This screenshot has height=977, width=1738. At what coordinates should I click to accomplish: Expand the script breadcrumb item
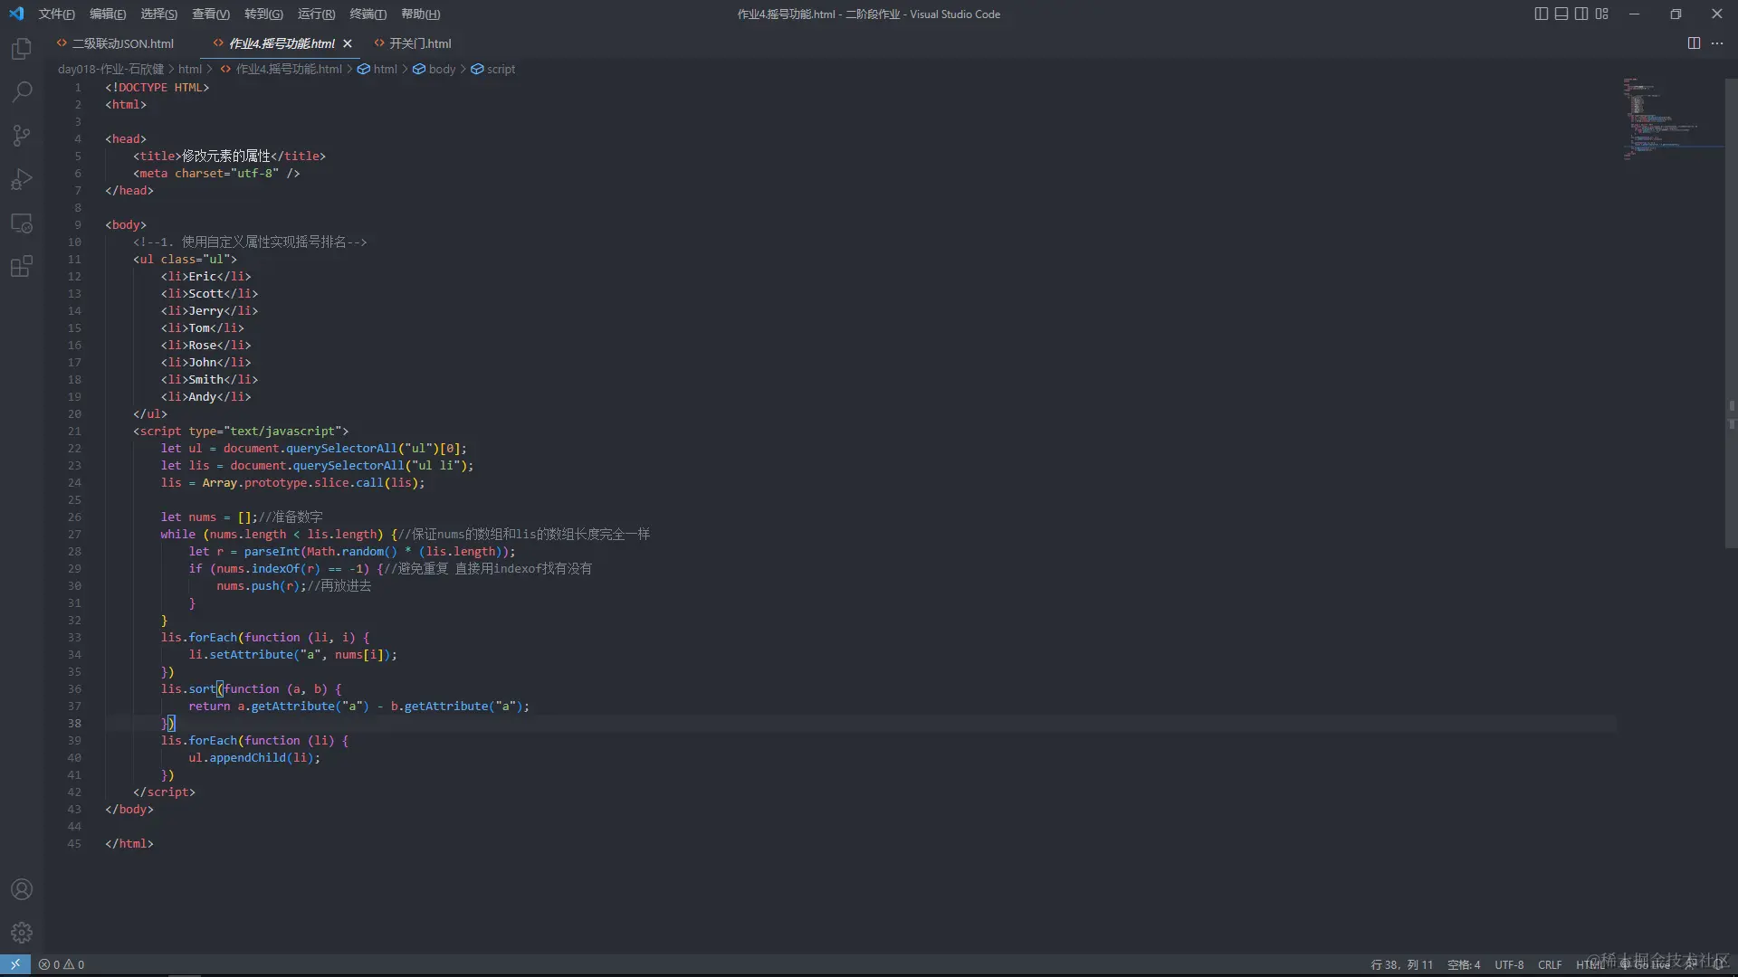[493, 69]
